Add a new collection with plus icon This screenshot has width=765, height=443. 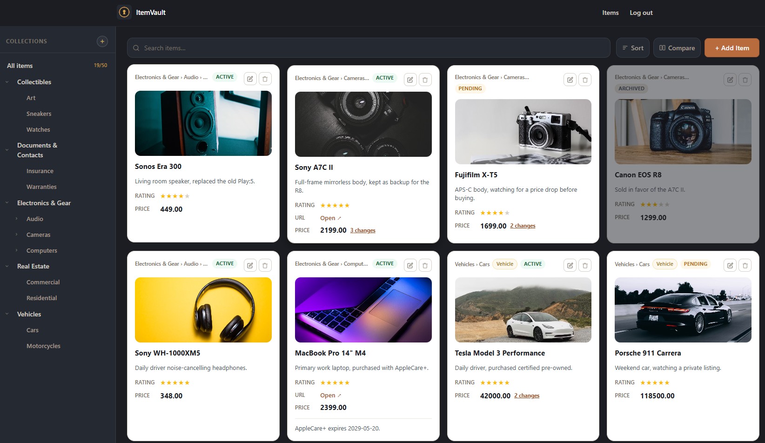pyautogui.click(x=102, y=41)
